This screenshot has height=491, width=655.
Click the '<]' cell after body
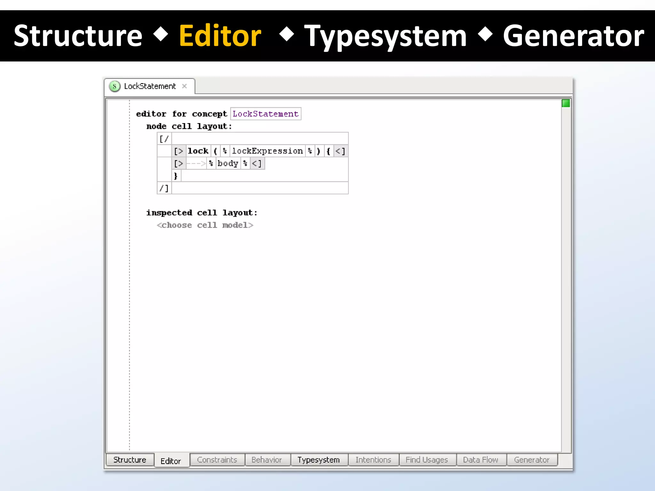point(257,163)
